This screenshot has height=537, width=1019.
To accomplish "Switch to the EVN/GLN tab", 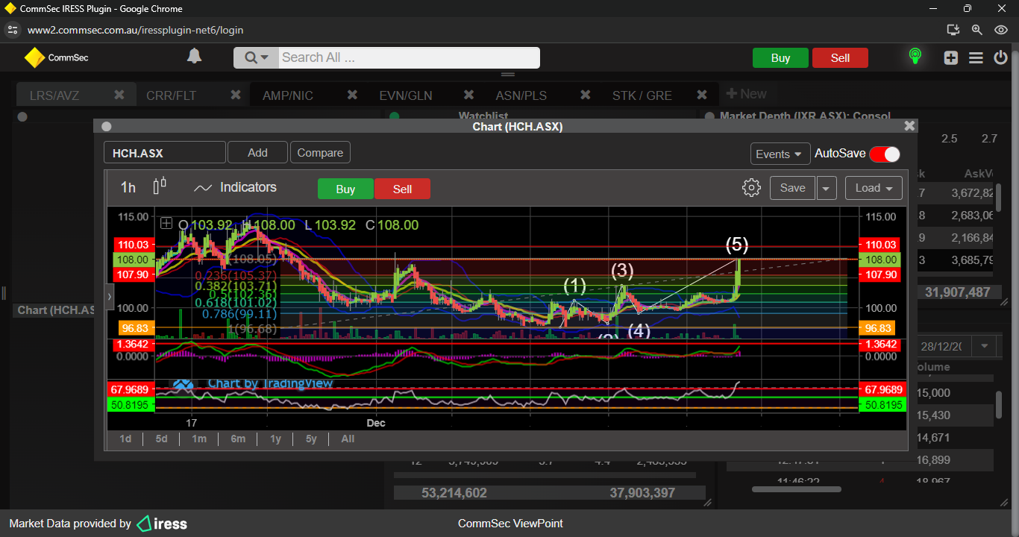I will tap(405, 95).
